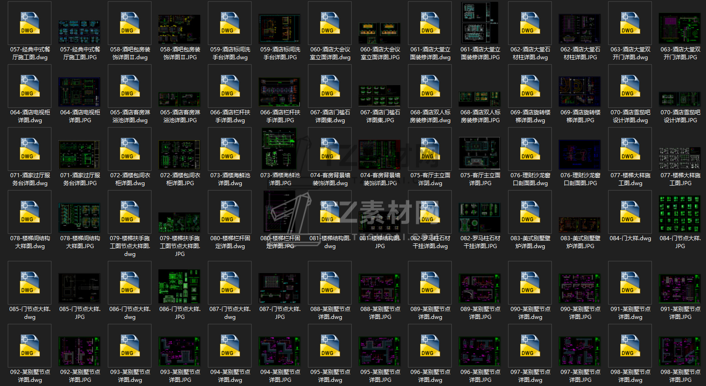
Task: Click the 082-罗马柱石材干挂详图.dwg DWG icon
Action: (430, 212)
